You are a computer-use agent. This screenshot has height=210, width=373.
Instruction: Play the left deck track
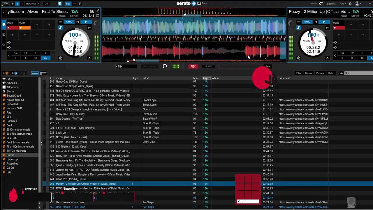tap(86, 22)
